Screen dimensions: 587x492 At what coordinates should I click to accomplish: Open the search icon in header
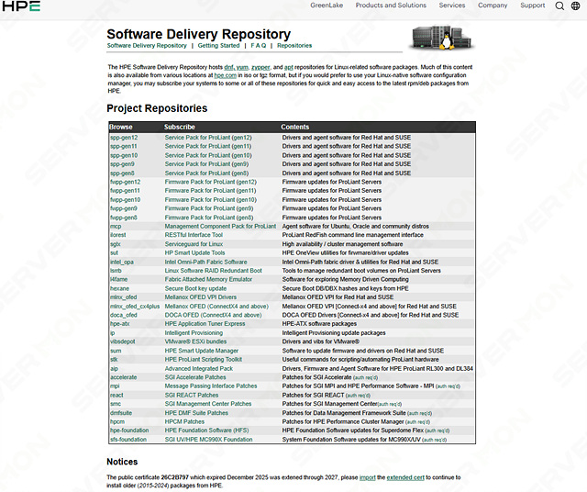(x=559, y=6)
